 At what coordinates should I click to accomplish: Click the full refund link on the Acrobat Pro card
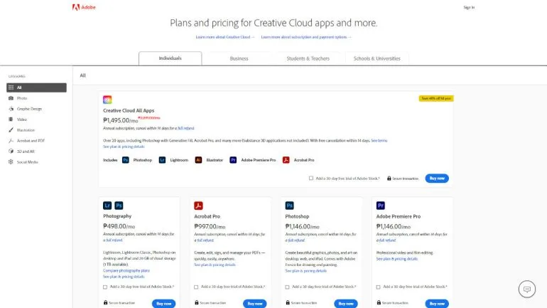205,240
